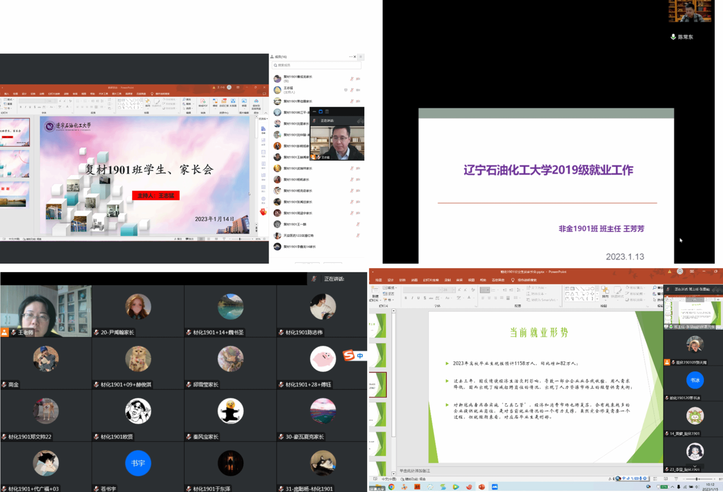Toggle microphone for 复材1901张禹欣家长
This screenshot has height=492, width=723.
[x=352, y=202]
